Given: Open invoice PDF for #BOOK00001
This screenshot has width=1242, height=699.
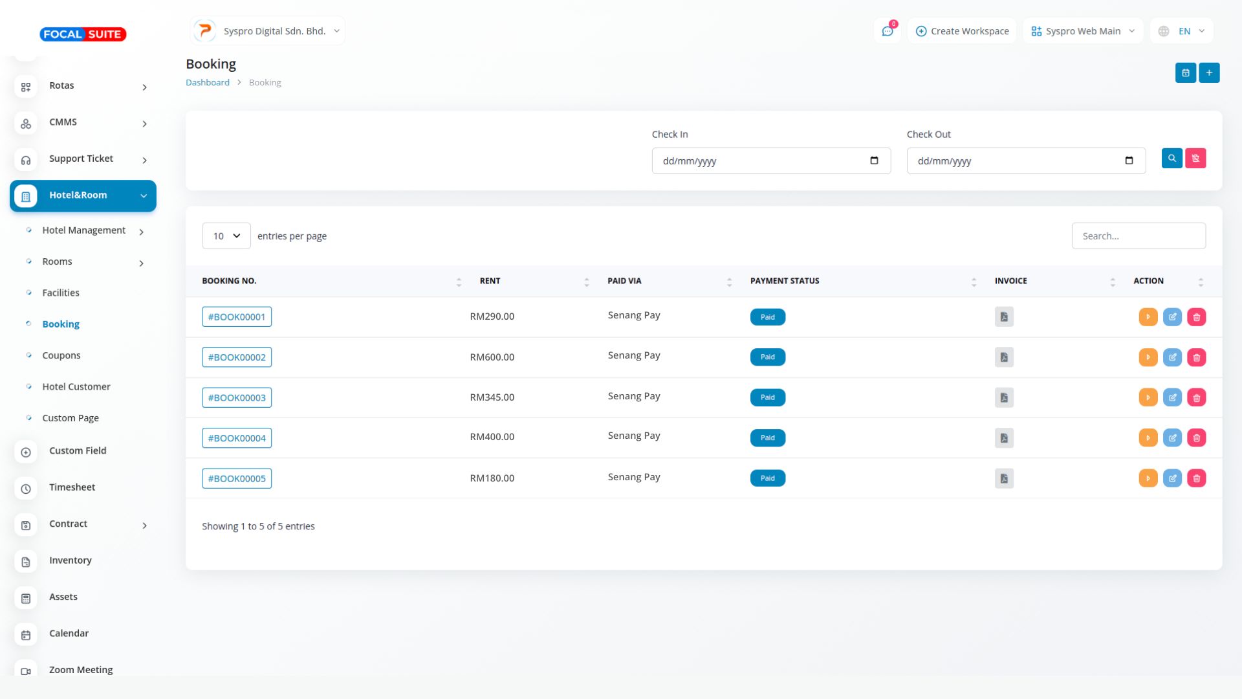Looking at the screenshot, I should pyautogui.click(x=1004, y=317).
